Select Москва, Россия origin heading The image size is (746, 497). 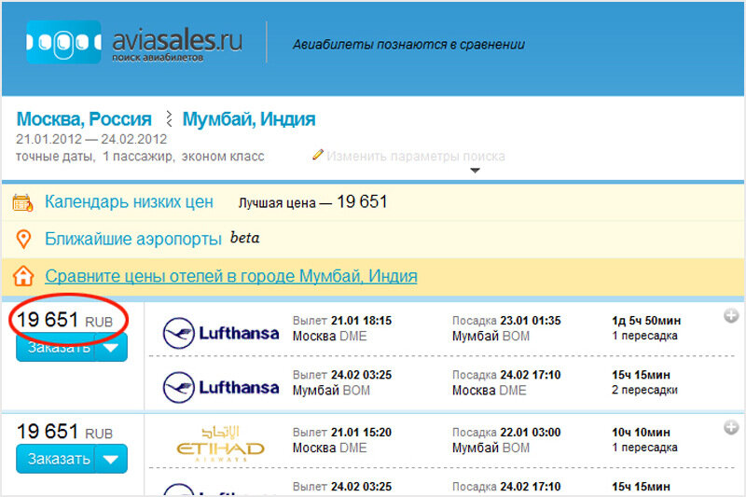point(84,119)
